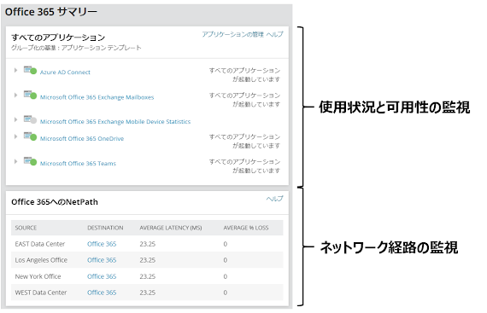Expand the Office 365 Teams group

15,161
